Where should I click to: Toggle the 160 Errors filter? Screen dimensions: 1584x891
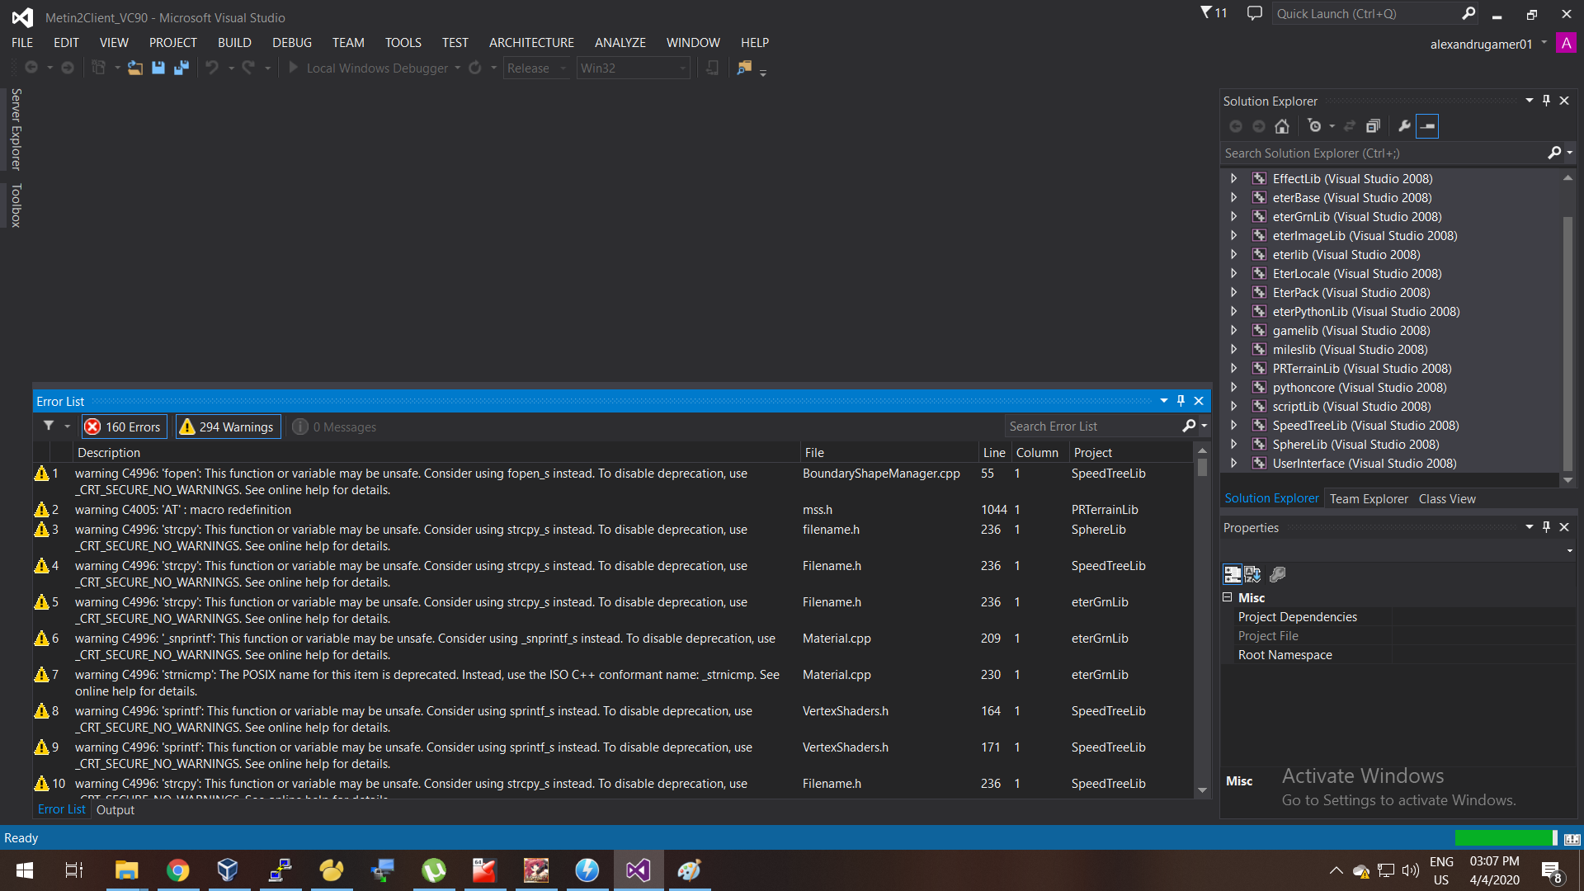124,427
